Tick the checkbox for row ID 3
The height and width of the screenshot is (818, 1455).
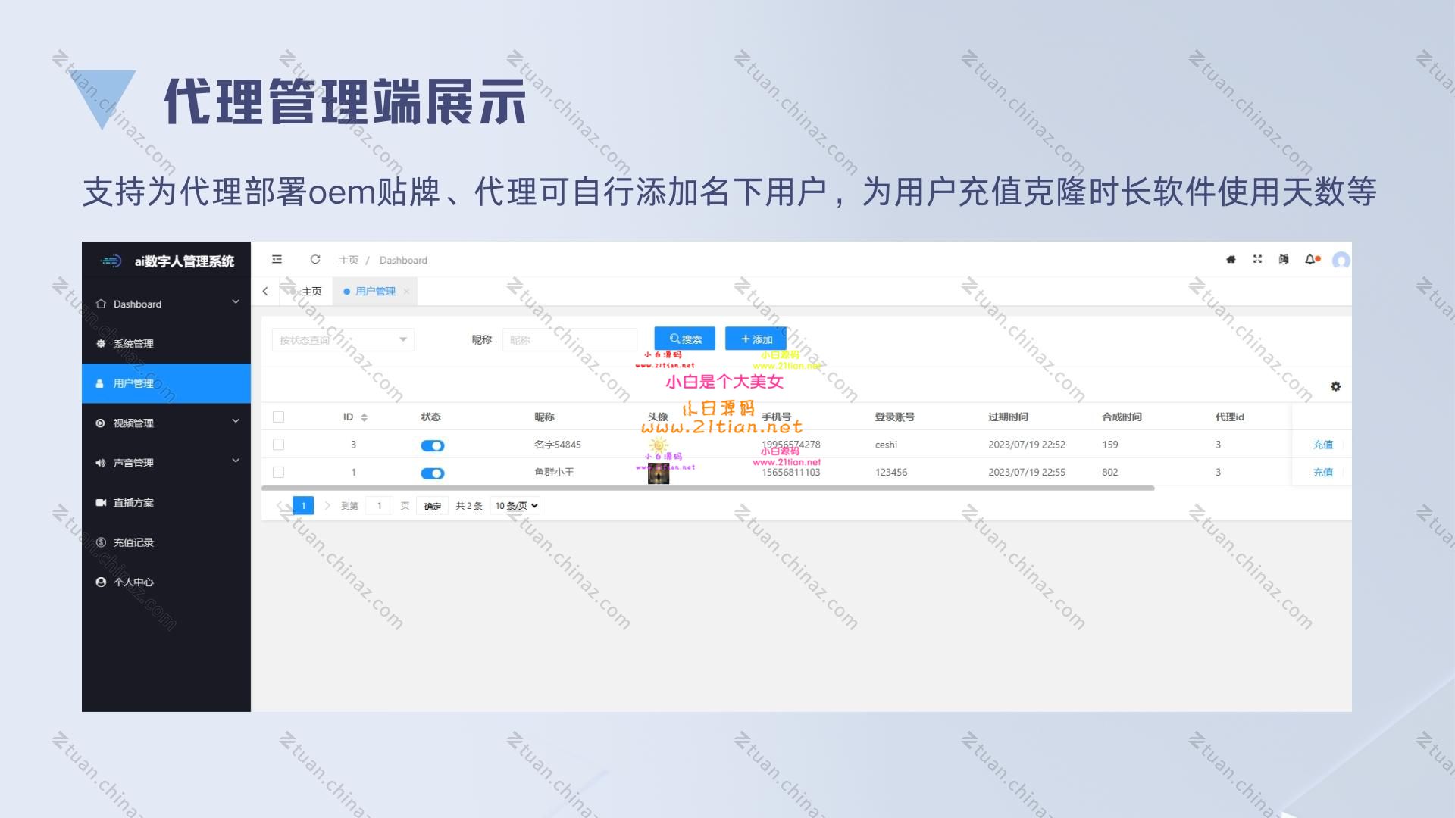(278, 445)
